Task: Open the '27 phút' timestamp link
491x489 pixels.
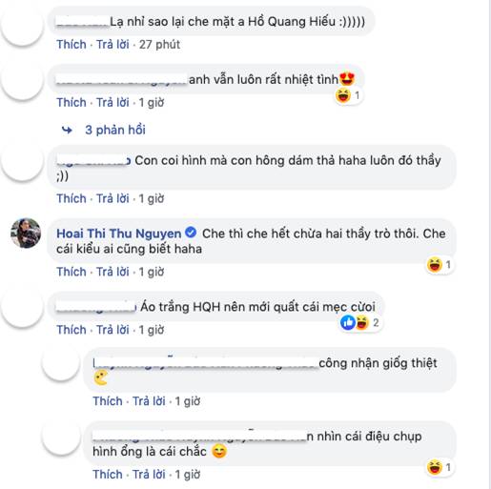Action: point(159,45)
